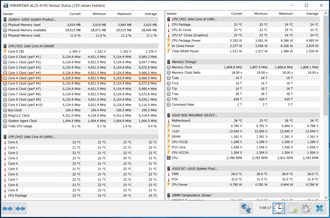Open the network remote monitoring icon
Viewport: 330px width, 218px height.
pos(246,209)
